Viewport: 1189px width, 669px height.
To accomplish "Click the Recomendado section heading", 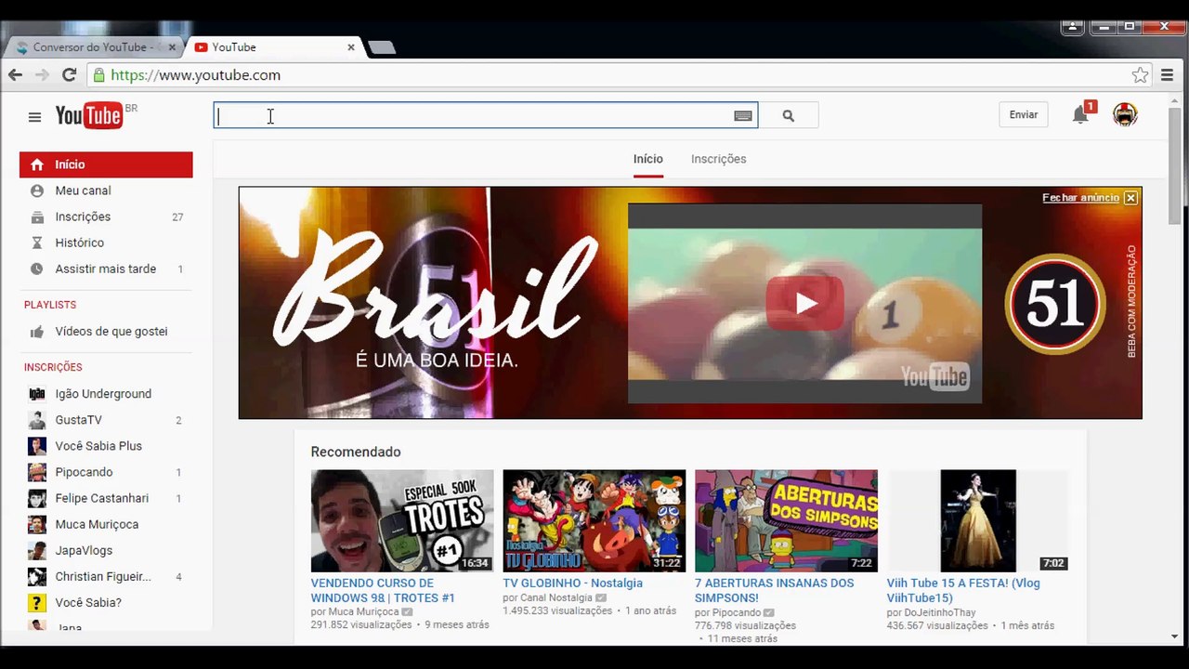I will point(356,453).
